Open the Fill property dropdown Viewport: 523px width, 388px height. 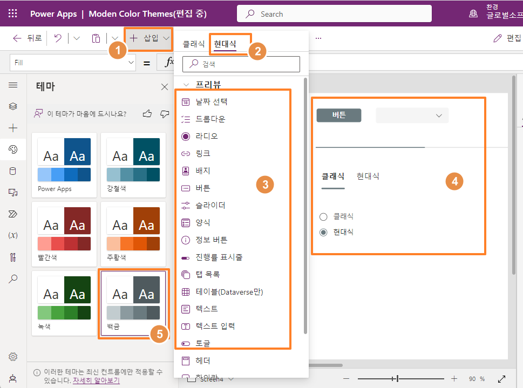[131, 63]
